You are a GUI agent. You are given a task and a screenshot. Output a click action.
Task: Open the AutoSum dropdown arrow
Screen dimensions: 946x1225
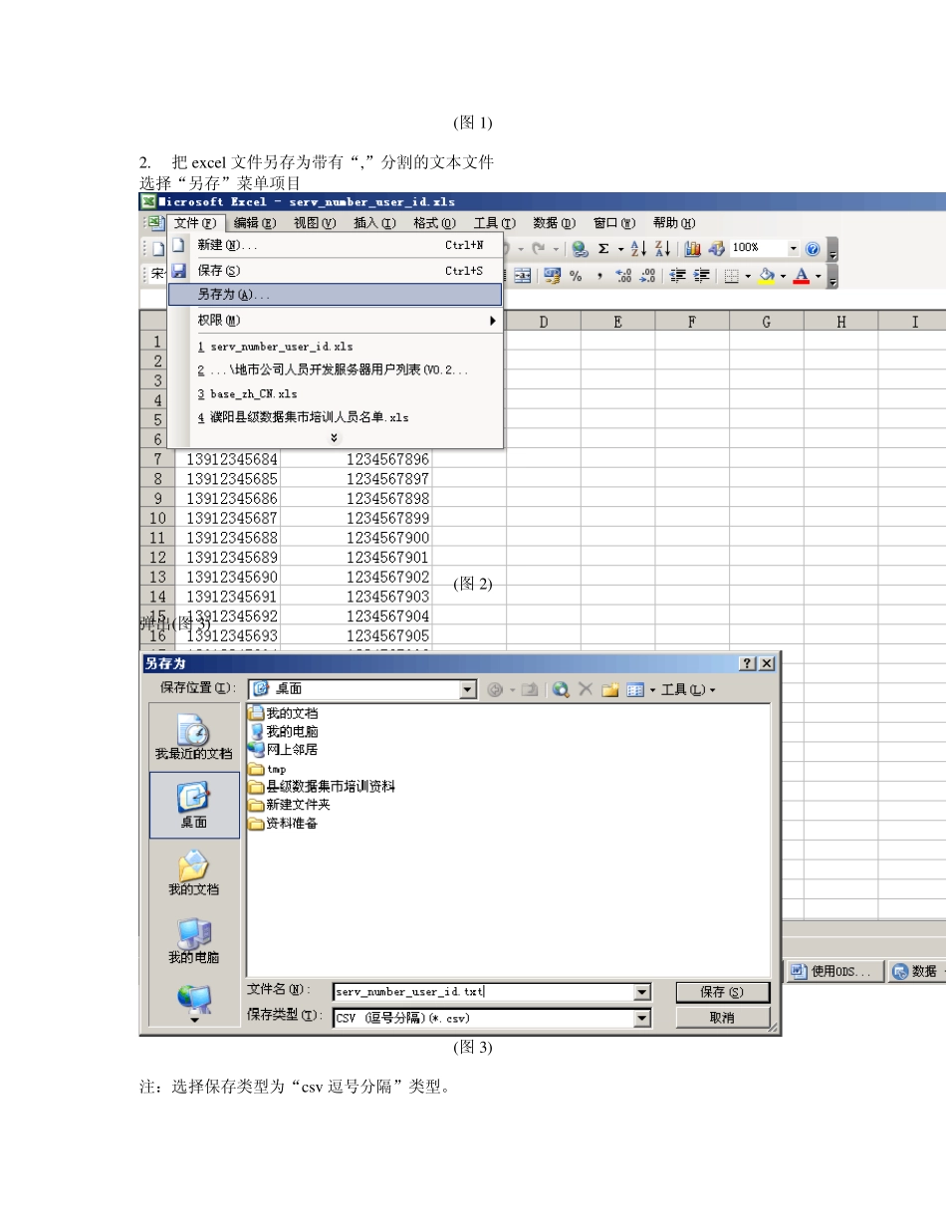pyautogui.click(x=620, y=249)
